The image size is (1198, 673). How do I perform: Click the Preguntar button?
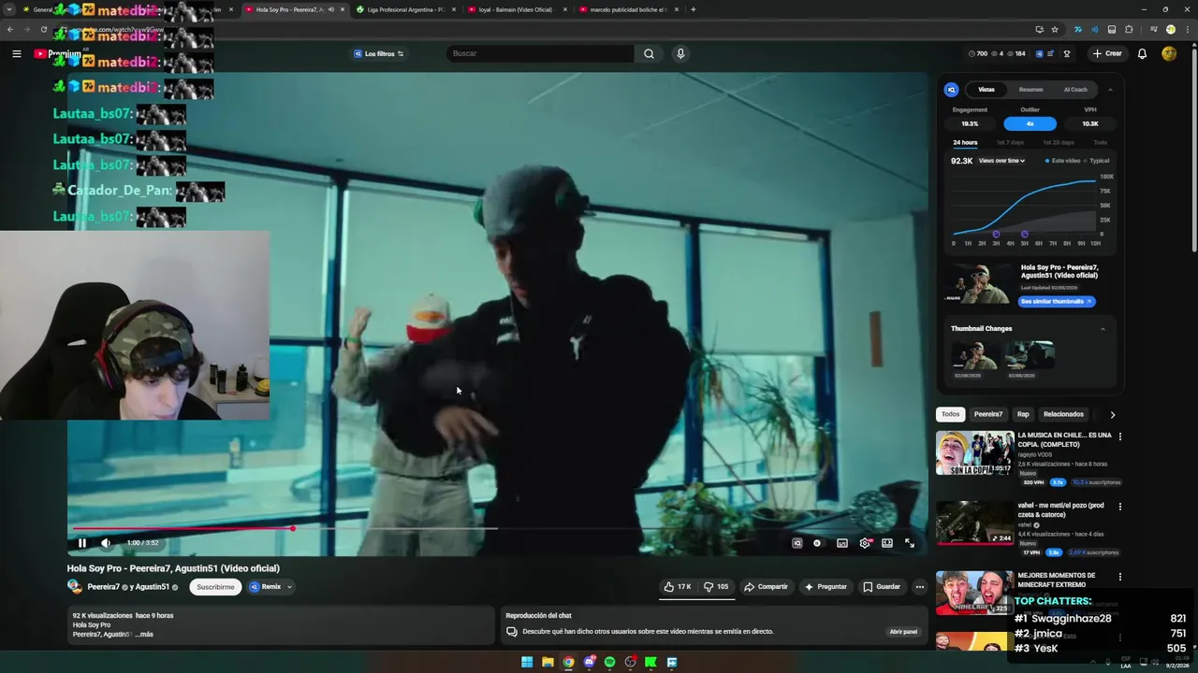[825, 587]
